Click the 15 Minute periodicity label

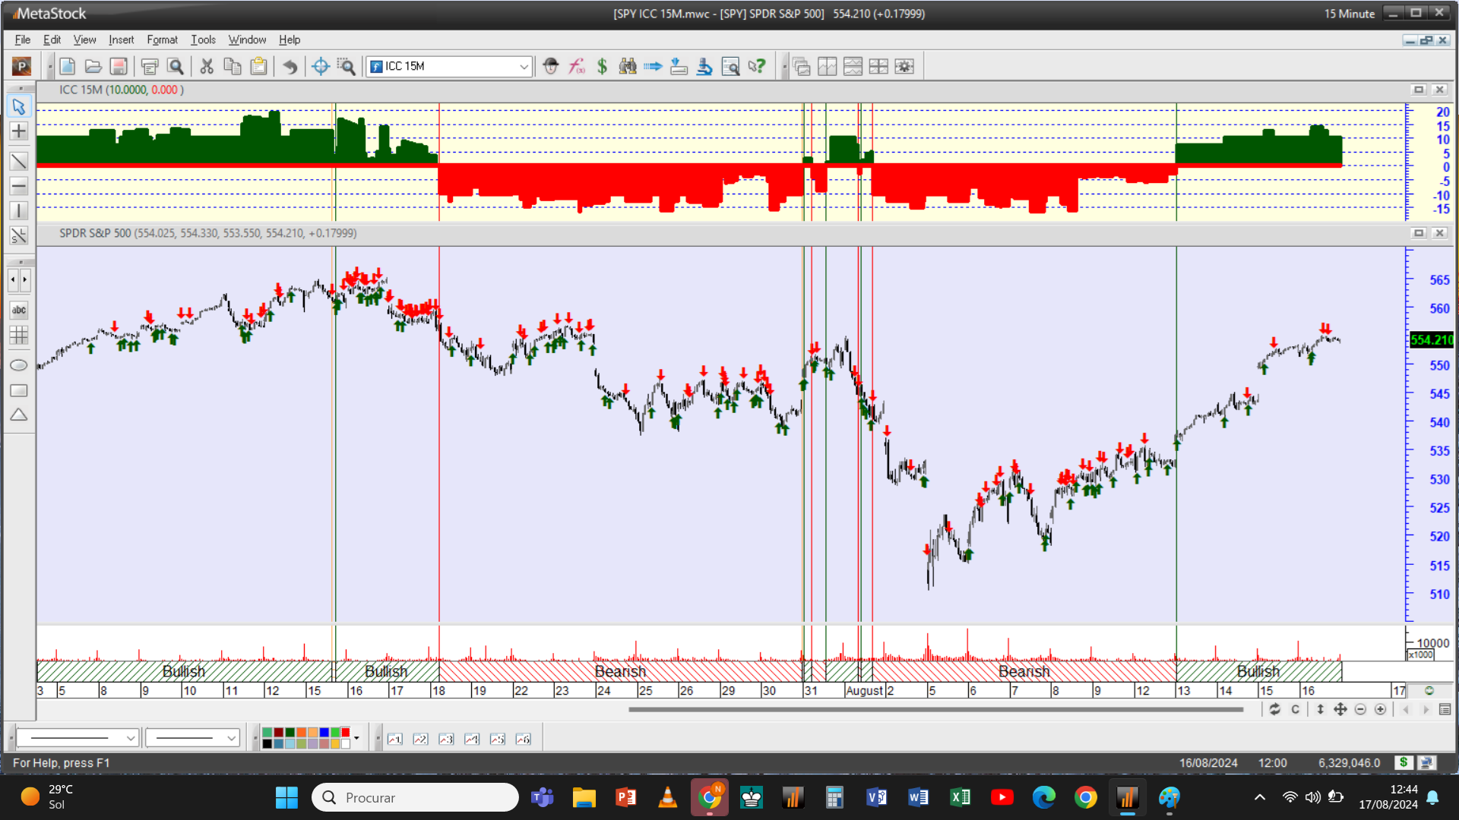click(1349, 14)
